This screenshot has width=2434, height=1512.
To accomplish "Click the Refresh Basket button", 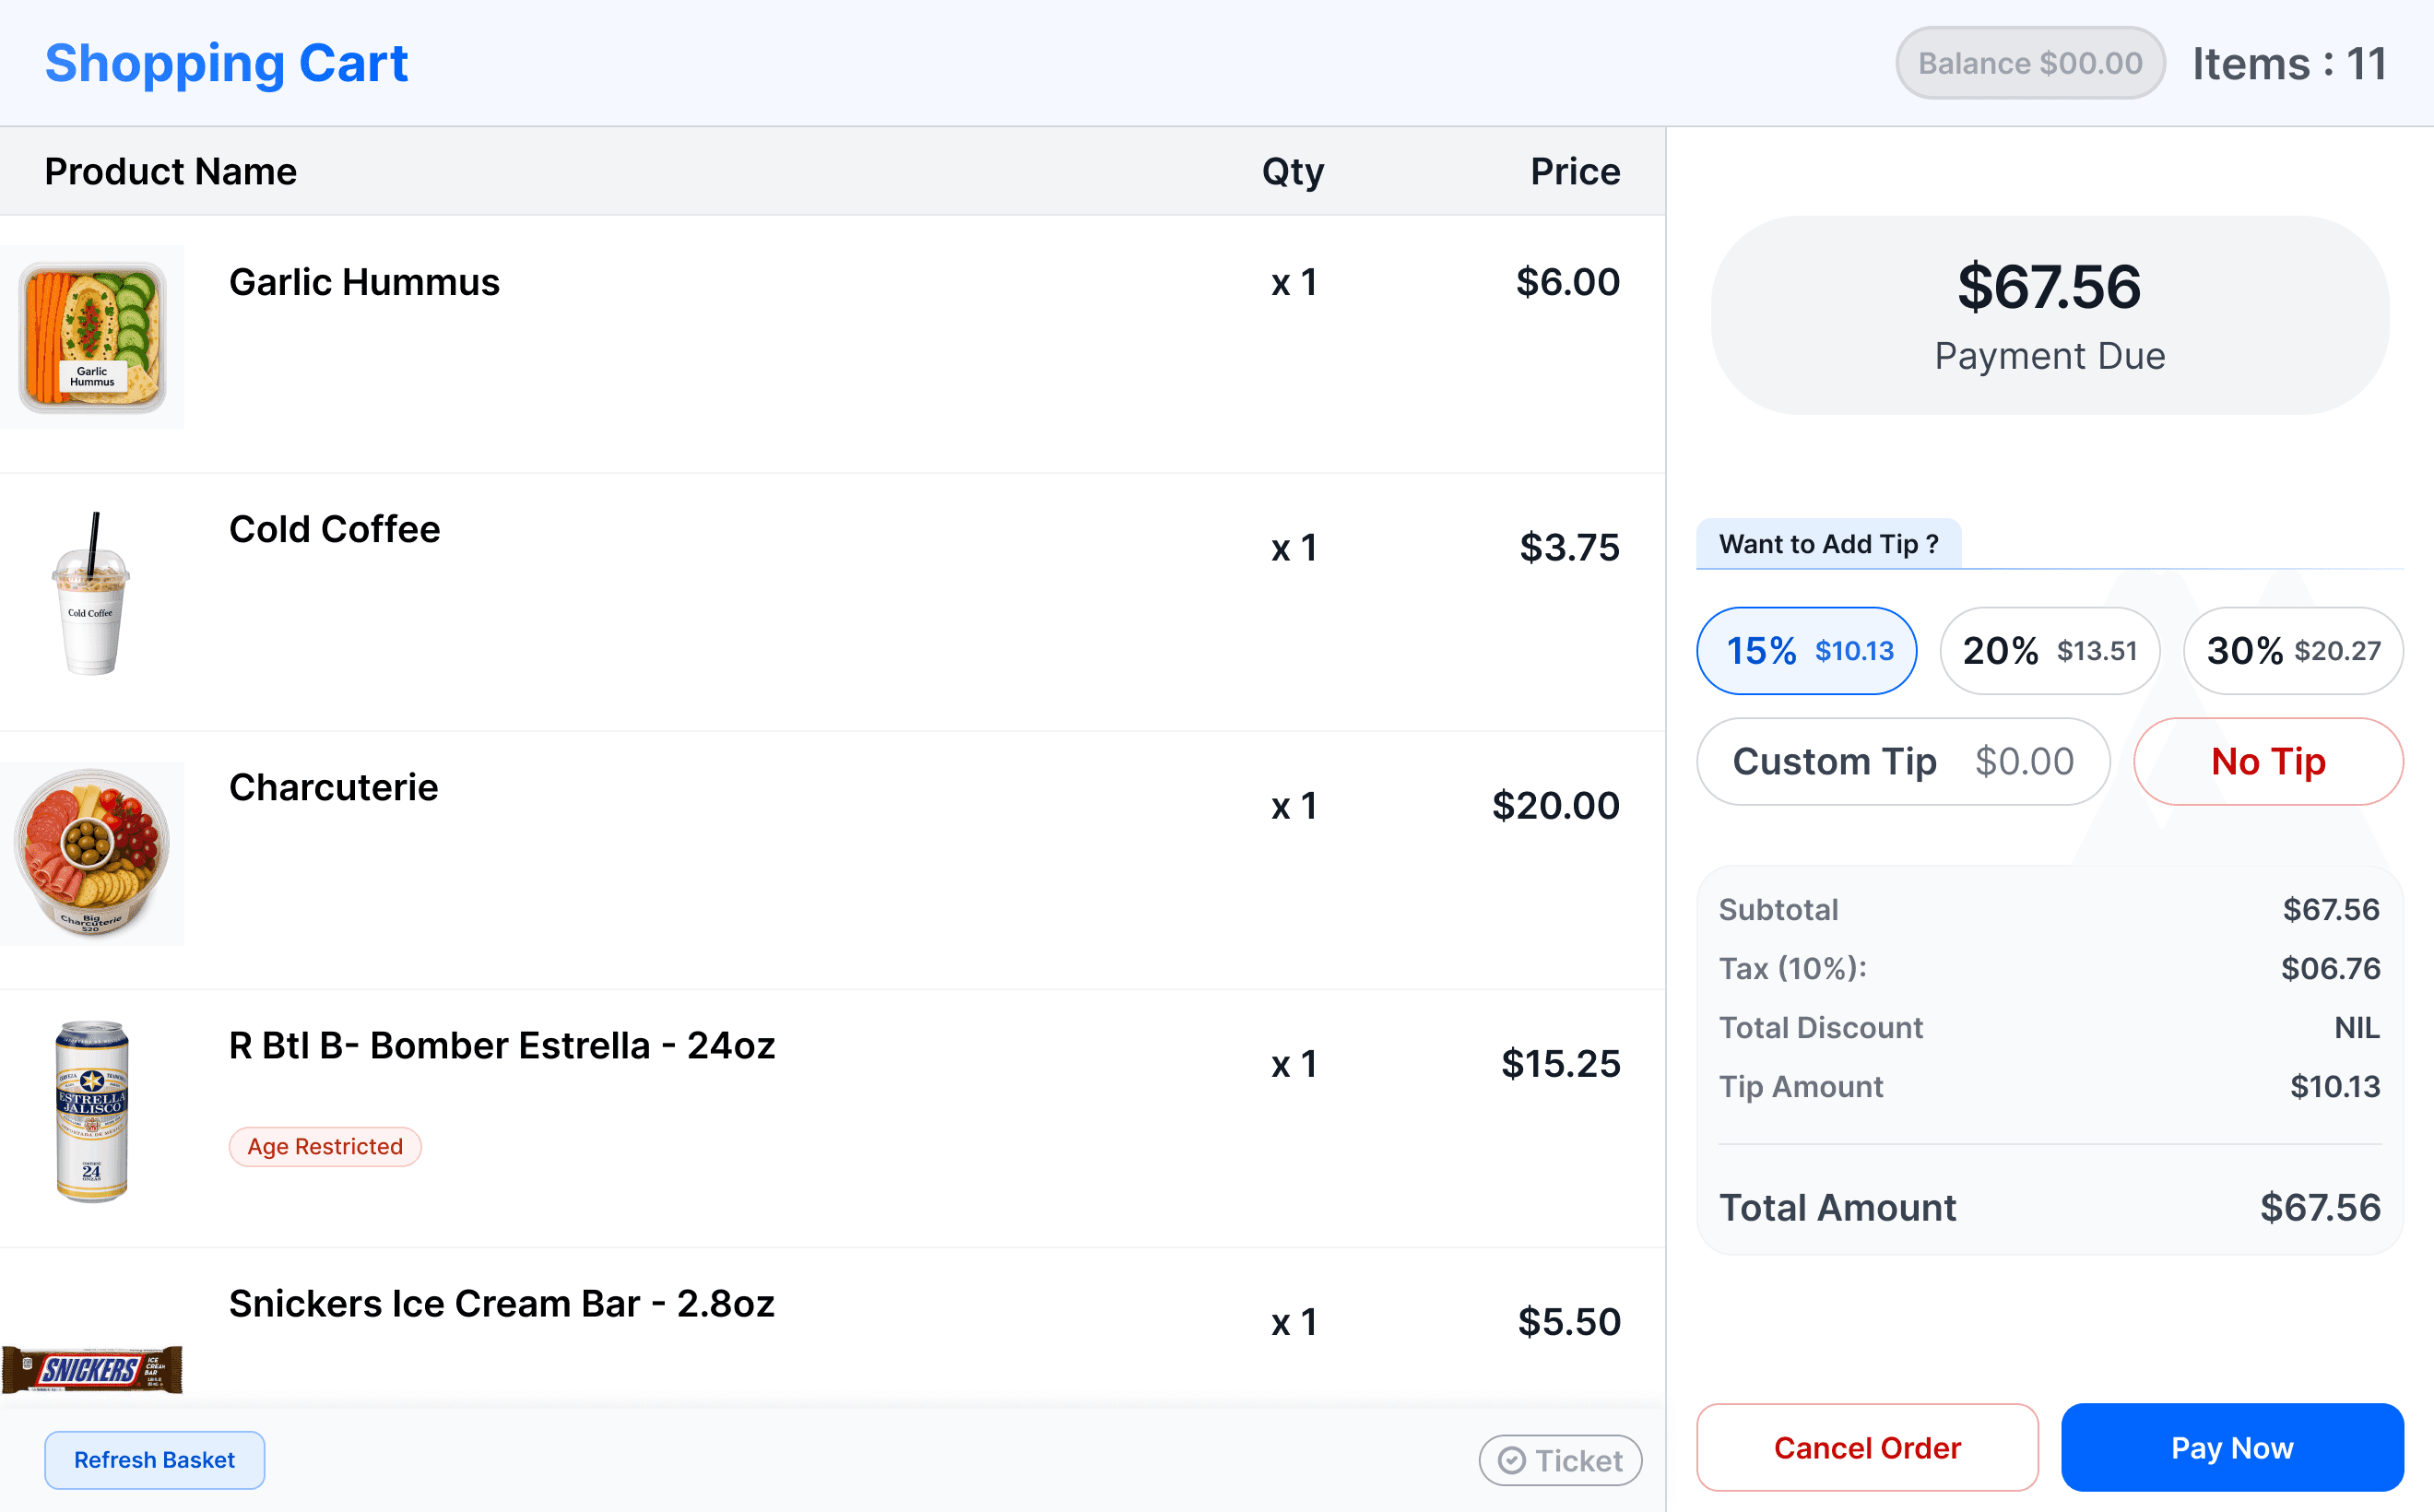I will tap(154, 1460).
